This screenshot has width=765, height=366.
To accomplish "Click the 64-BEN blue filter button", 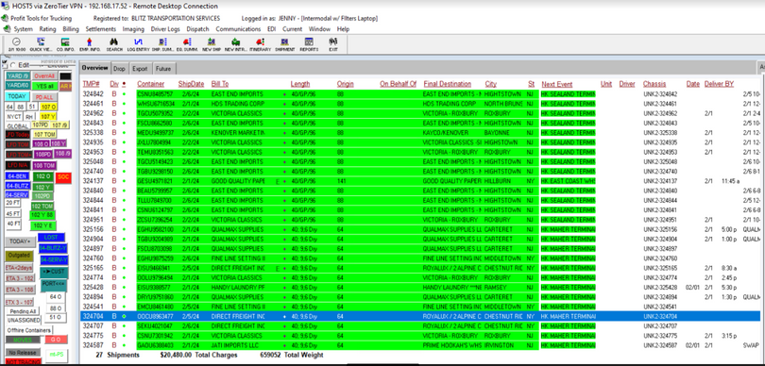I will 18,175.
